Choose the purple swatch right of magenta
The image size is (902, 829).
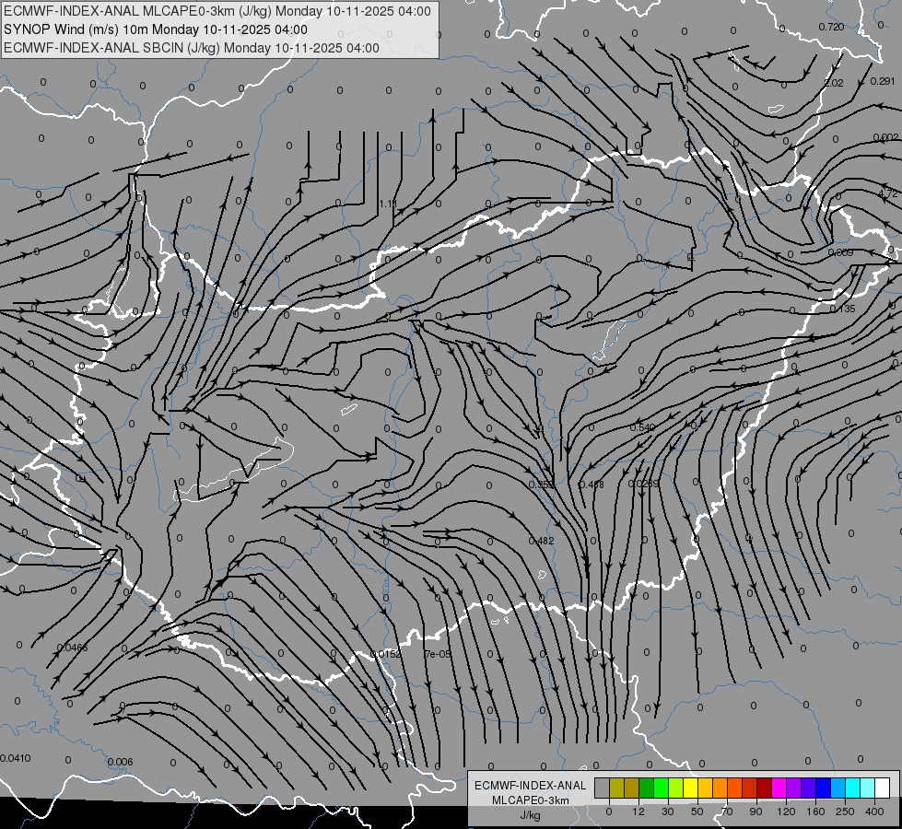794,788
